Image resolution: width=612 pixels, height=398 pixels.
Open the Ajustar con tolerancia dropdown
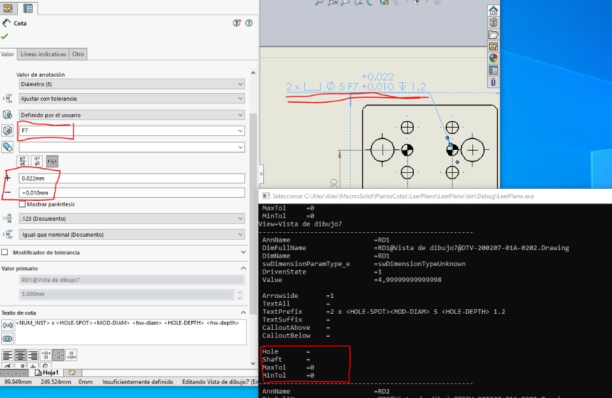(x=132, y=98)
